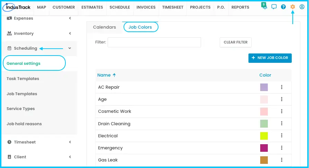Sort by the Name column header text
309x168 pixels.
tap(104, 75)
